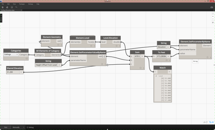The height and width of the screenshot is (130, 215).
Task: Open the Ceilings category dropdown
Action: pyautogui.click(x=11, y=55)
